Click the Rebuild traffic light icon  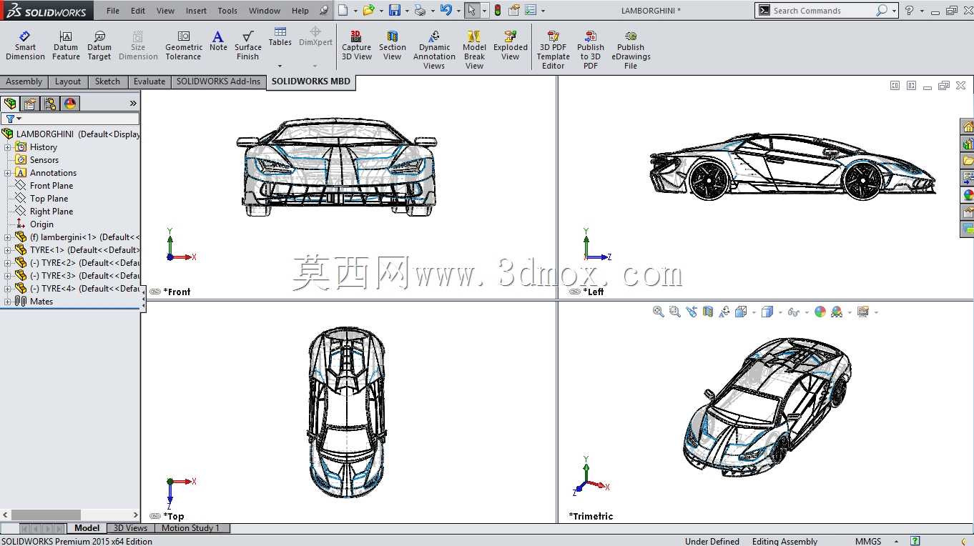click(498, 10)
